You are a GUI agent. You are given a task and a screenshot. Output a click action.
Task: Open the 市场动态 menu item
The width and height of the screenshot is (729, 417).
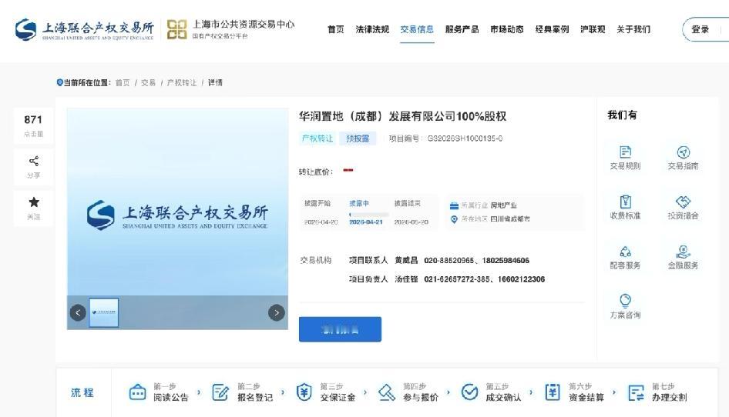[x=507, y=29]
